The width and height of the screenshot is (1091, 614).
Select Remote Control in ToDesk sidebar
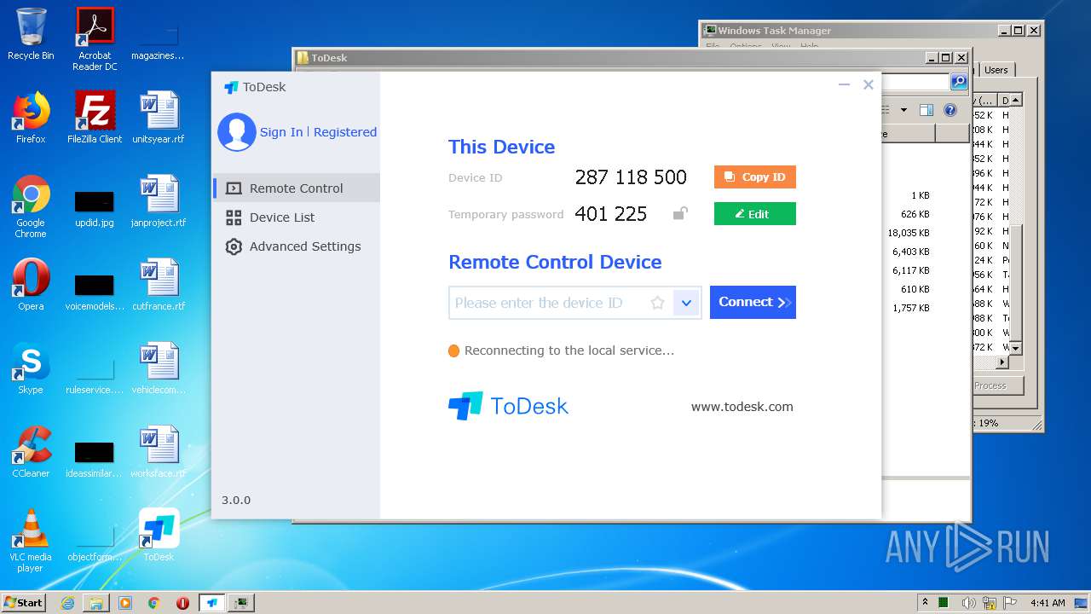pyautogui.click(x=297, y=188)
